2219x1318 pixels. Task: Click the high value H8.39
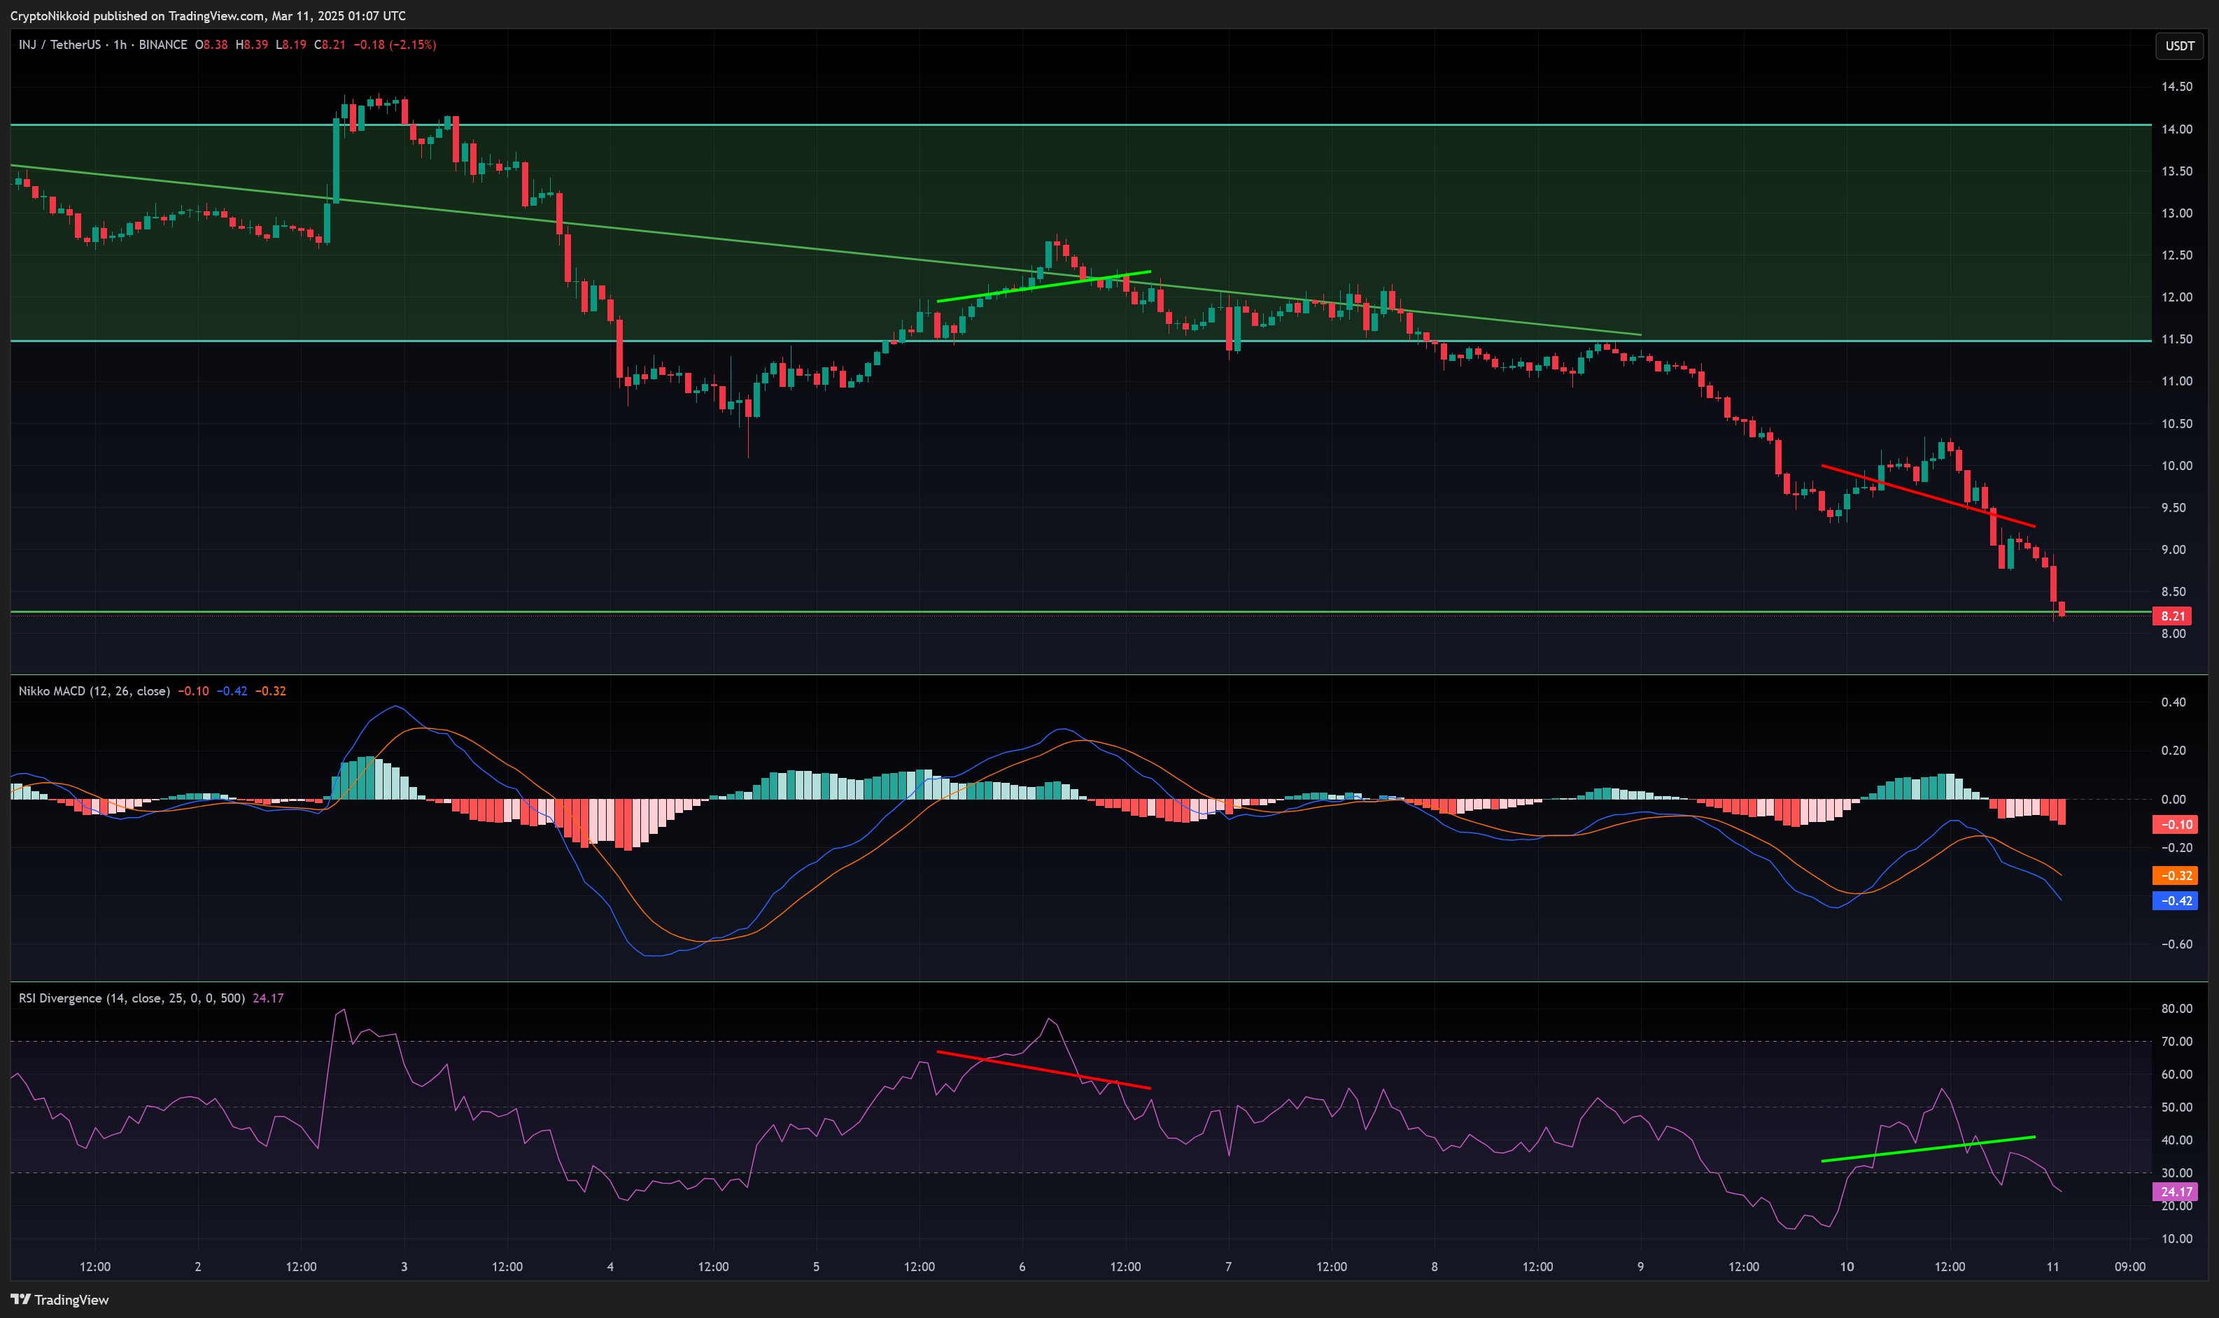click(251, 44)
